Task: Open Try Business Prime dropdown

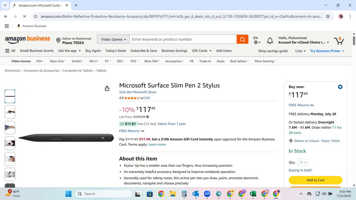Action: 327,51
